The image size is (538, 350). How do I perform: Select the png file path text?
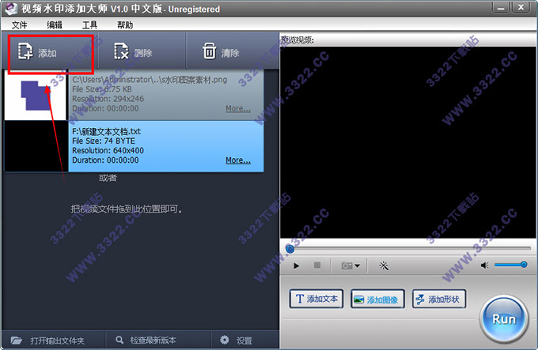point(150,80)
